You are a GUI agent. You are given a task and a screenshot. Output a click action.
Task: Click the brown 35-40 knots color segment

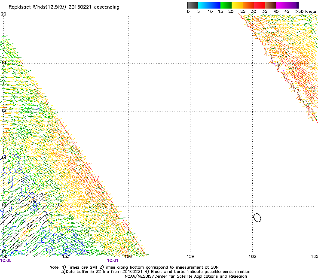click(271, 5)
